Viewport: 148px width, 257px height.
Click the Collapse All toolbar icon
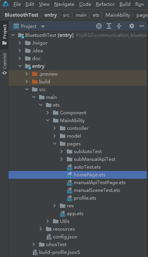[x=119, y=26]
